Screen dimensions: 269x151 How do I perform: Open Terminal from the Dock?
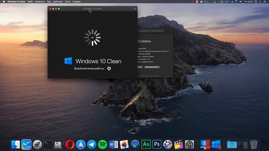[48, 144]
